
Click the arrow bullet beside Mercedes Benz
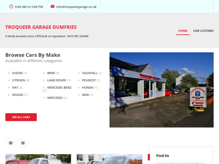44,87
